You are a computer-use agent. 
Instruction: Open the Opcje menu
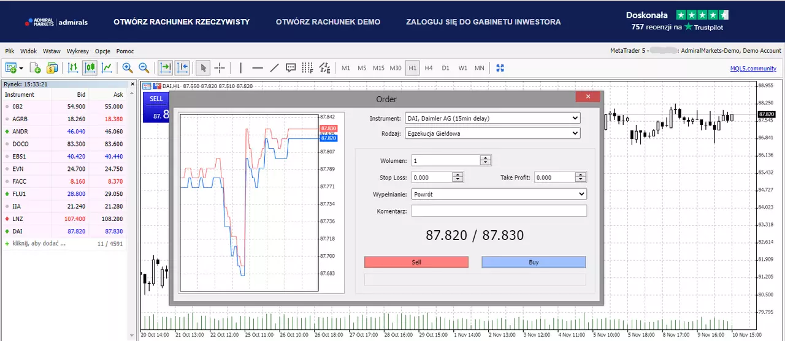click(x=102, y=51)
